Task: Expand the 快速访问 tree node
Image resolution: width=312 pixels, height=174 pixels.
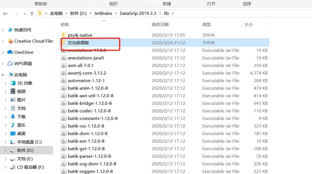Action: pyautogui.click(x=4, y=30)
